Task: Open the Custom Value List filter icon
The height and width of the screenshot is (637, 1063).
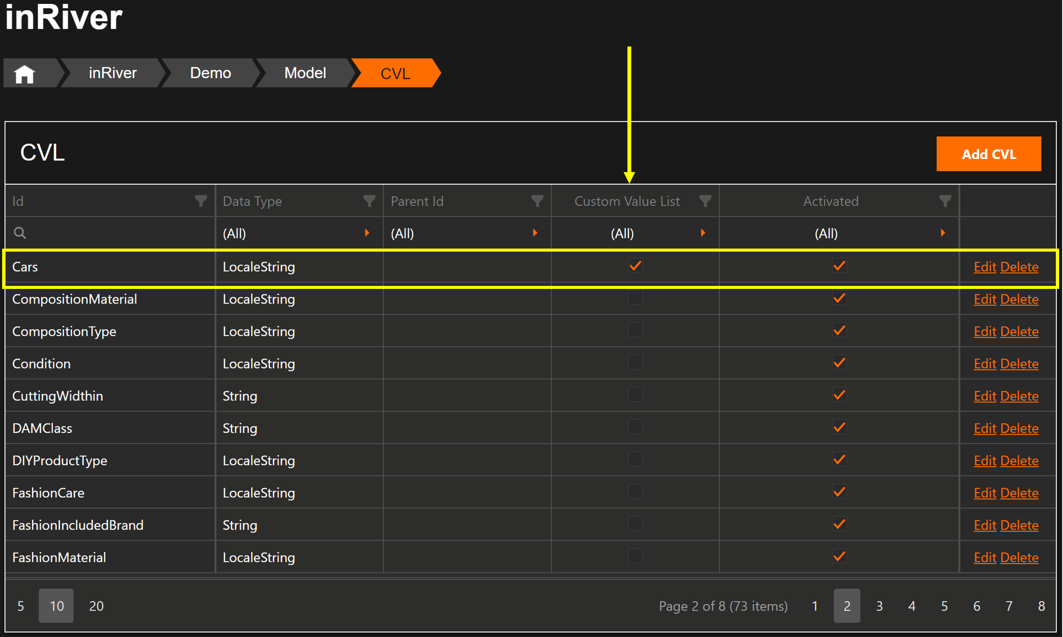Action: tap(705, 201)
